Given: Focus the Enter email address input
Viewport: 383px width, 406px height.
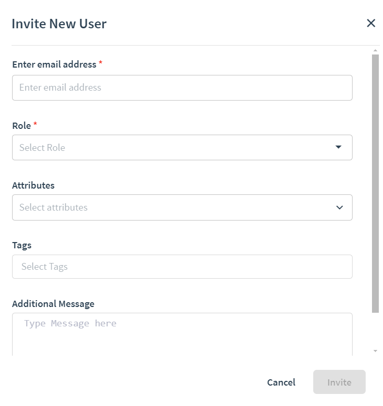Looking at the screenshot, I should coord(182,88).
